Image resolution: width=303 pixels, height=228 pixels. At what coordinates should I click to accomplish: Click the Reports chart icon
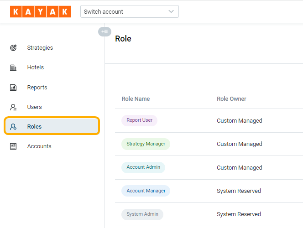click(13, 88)
